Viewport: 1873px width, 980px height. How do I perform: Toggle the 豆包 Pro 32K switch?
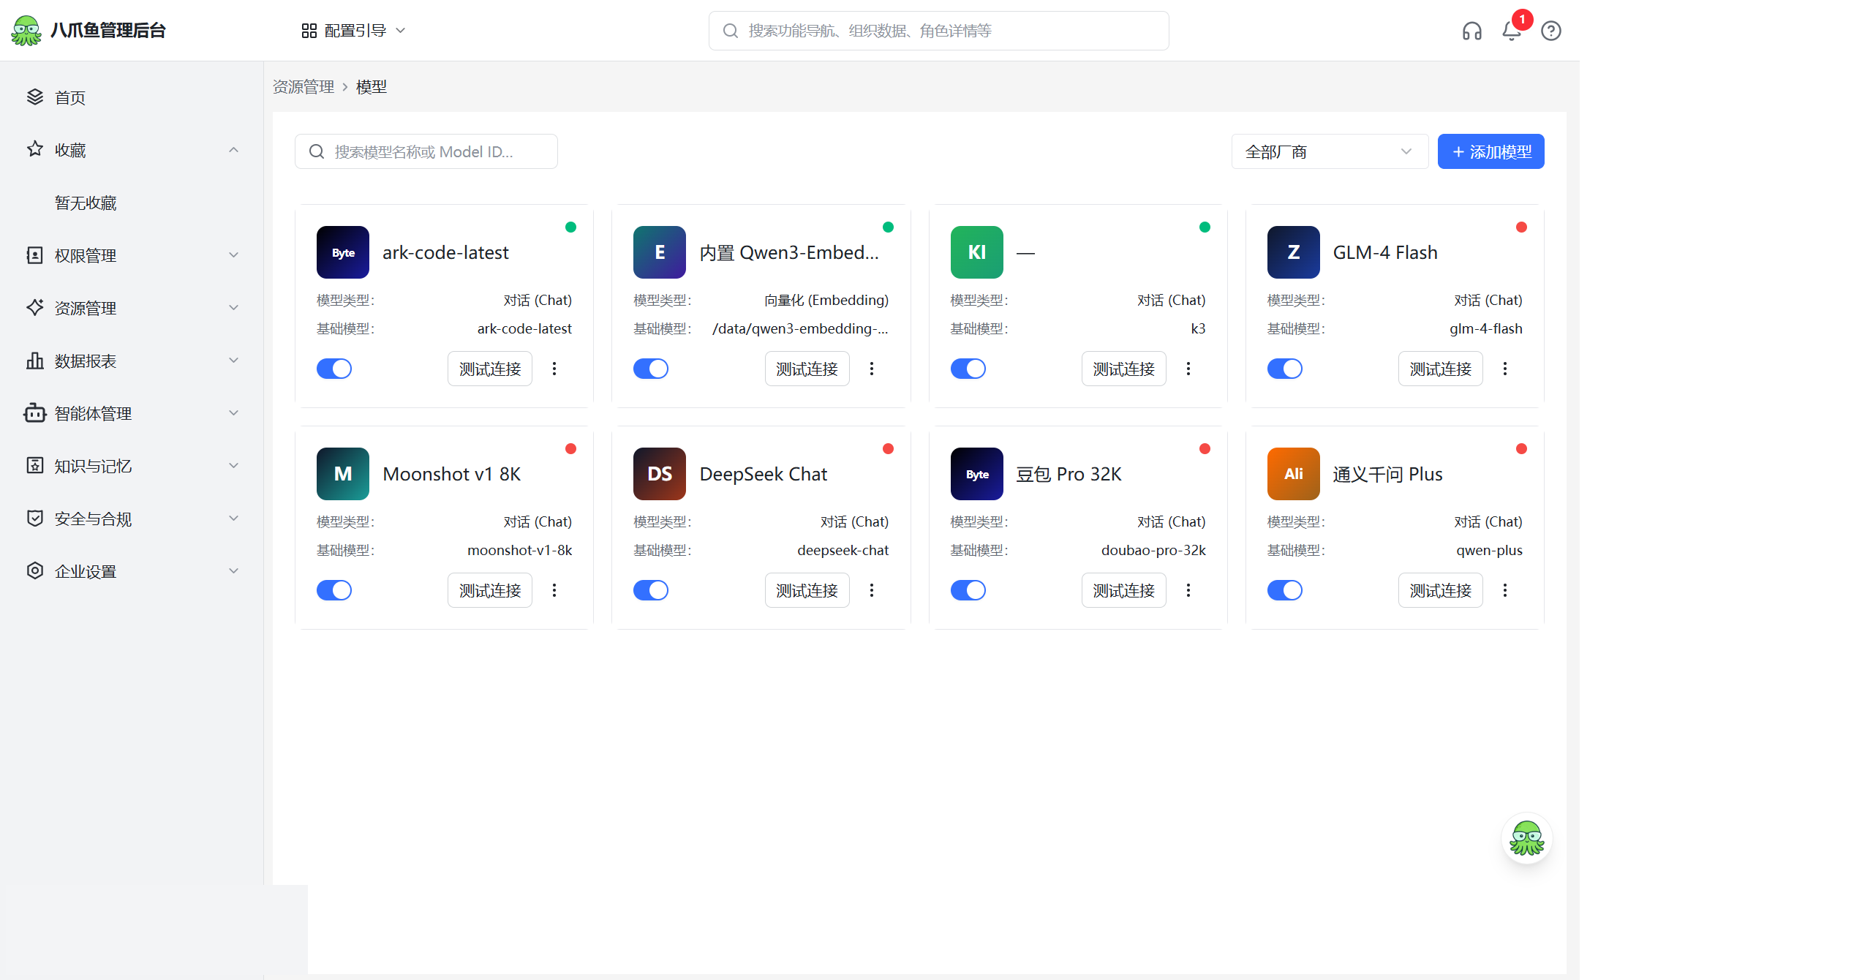click(968, 590)
